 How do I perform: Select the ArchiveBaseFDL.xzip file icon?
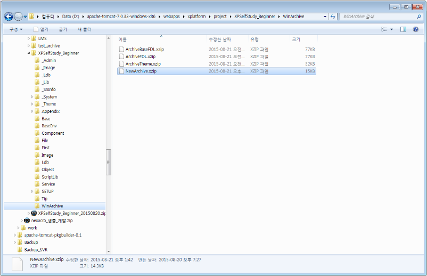[x=121, y=49]
